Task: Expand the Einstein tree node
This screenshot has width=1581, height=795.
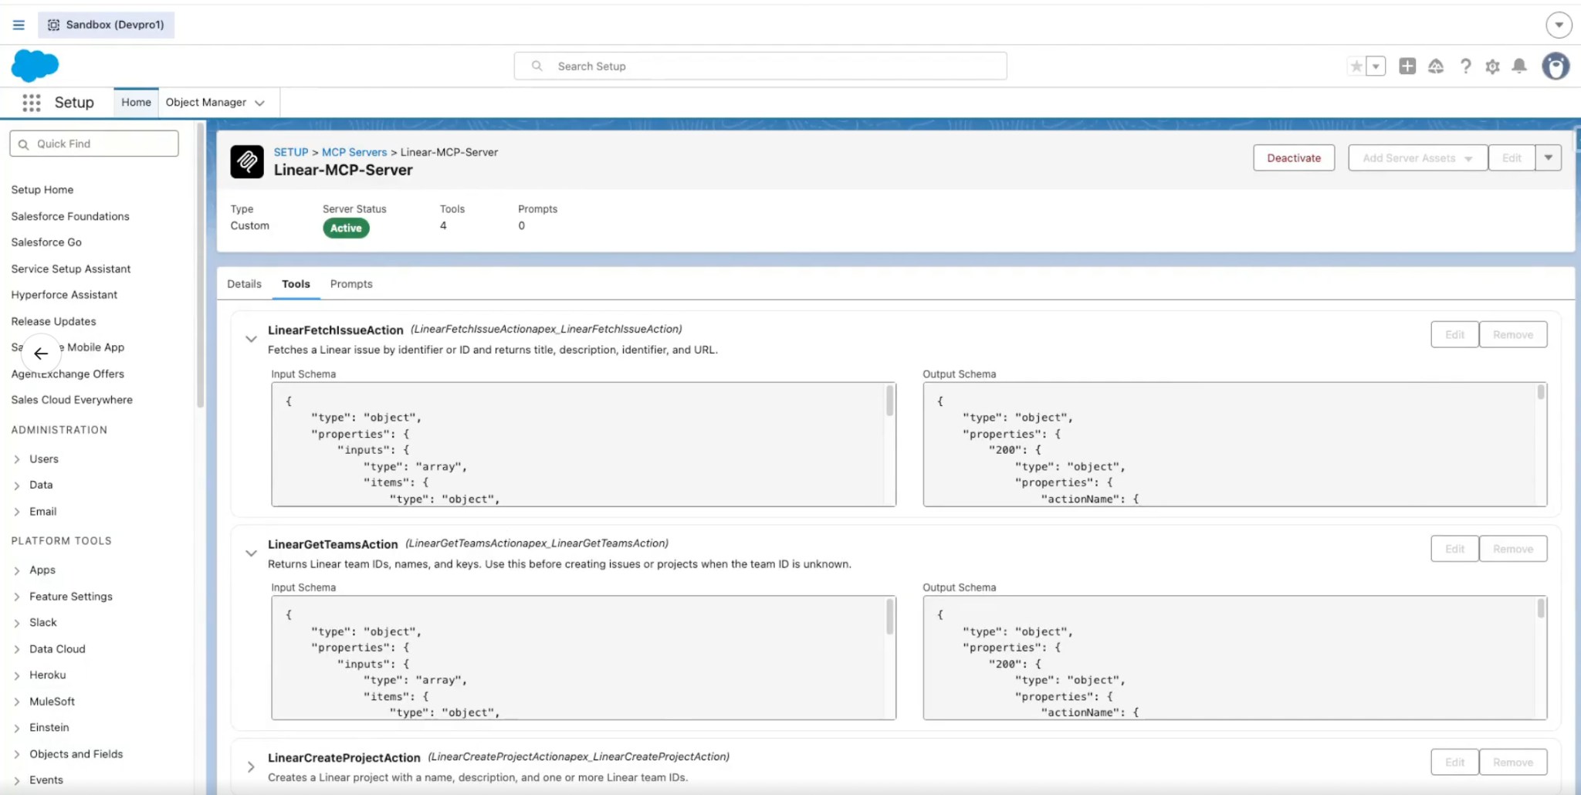Action: pyautogui.click(x=17, y=728)
